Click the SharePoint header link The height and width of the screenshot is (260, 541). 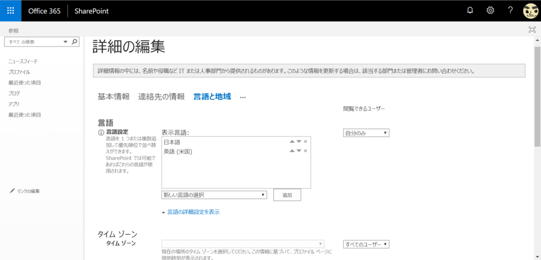point(91,11)
